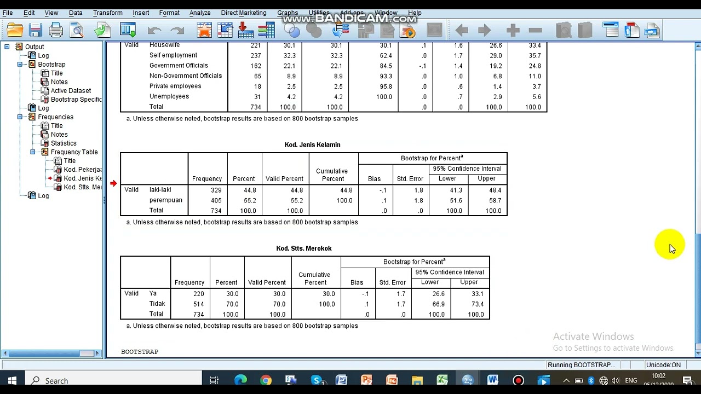This screenshot has width=701, height=394.
Task: Click the 'Kod. Jenis Kelamin' table title
Action: [312, 145]
